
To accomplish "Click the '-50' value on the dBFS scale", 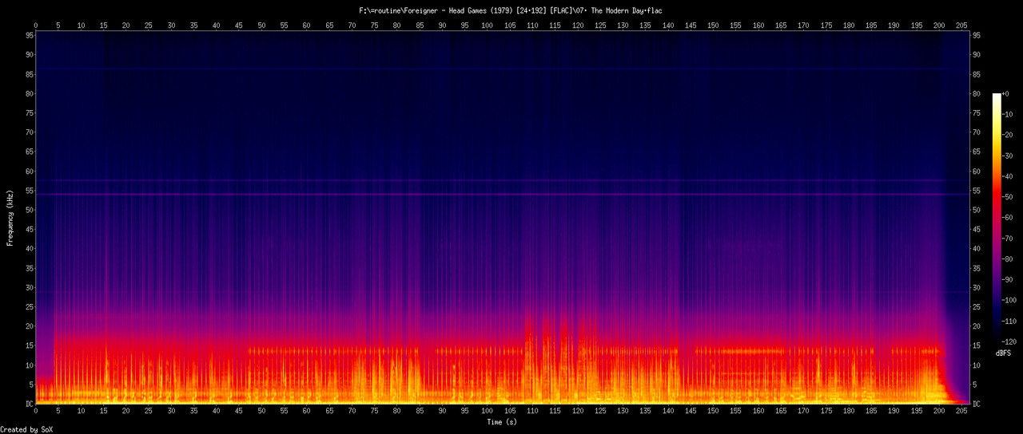I will coord(1007,197).
